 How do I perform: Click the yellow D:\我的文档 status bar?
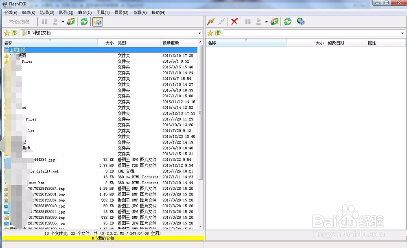(x=103, y=238)
